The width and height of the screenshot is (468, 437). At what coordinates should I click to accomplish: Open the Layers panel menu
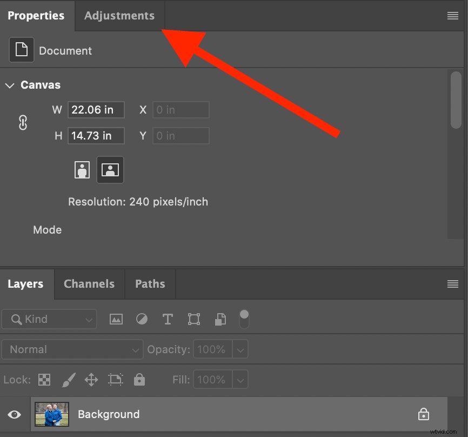point(453,283)
